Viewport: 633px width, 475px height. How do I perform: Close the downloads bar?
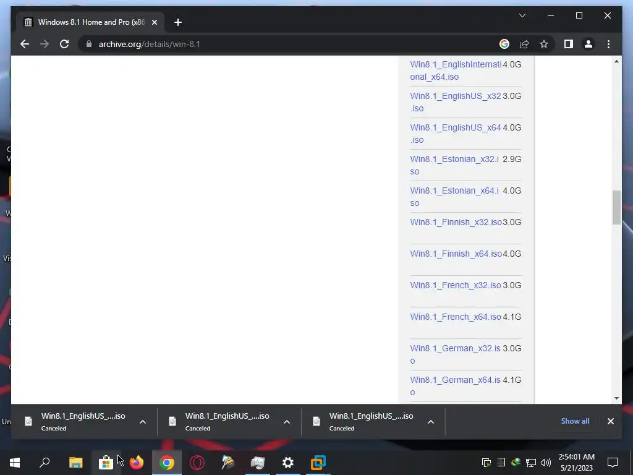[610, 421]
